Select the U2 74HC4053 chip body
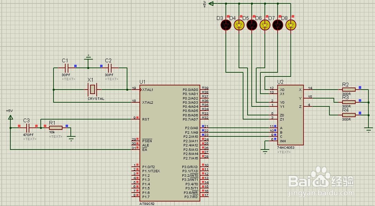375x206 pixels. coord(290,115)
